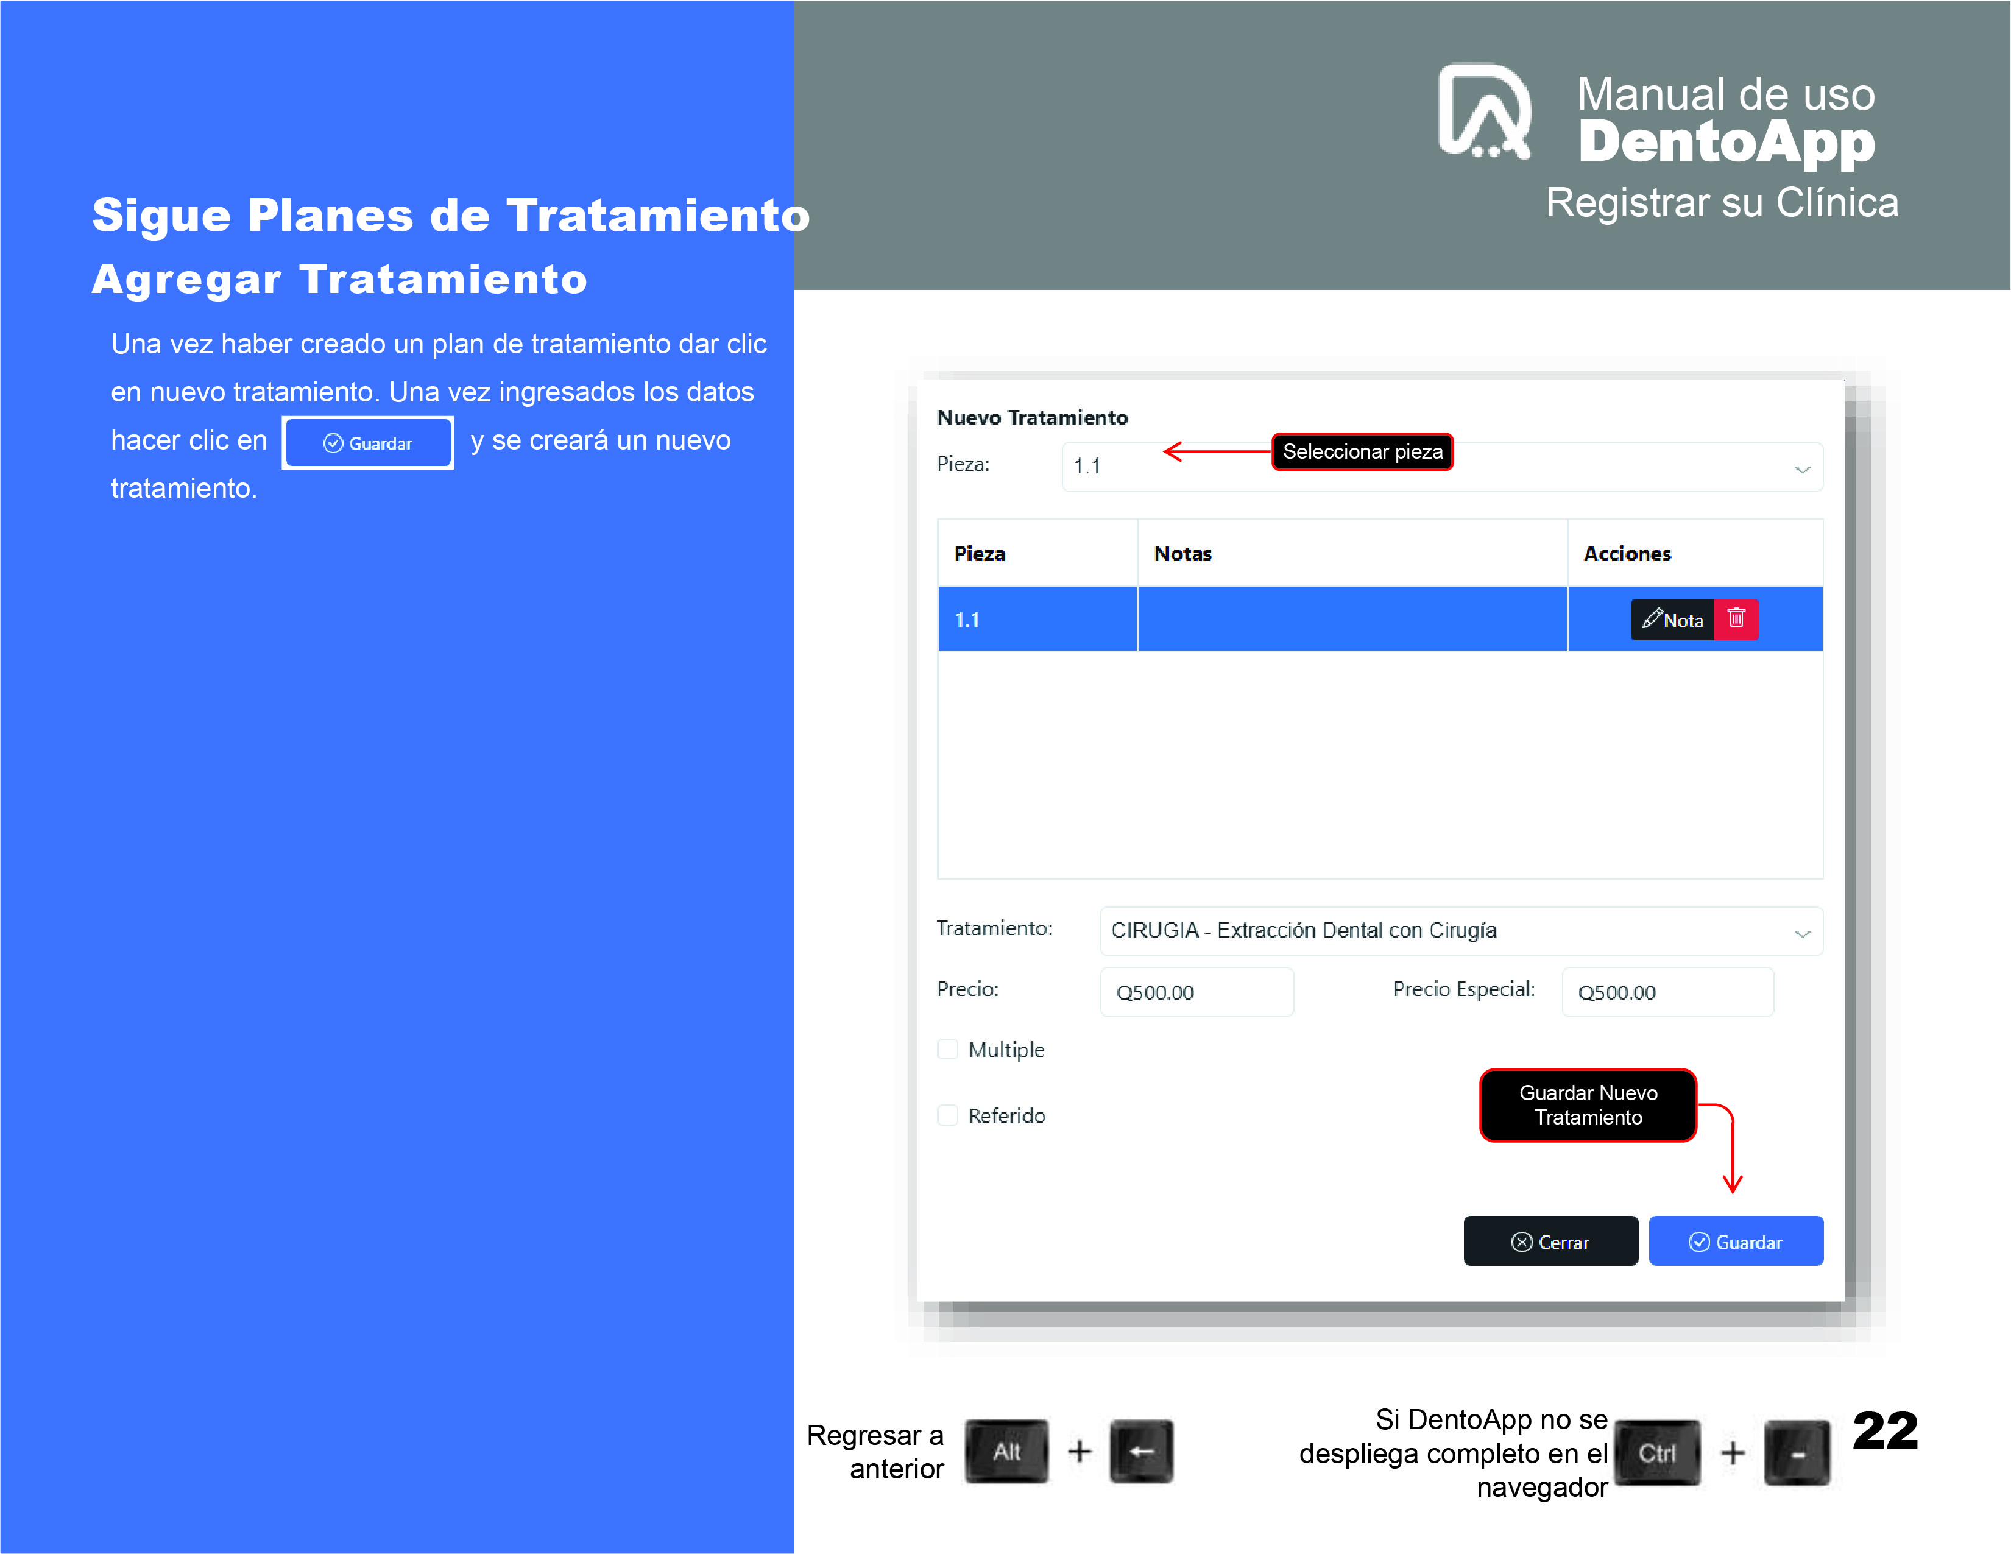The height and width of the screenshot is (1554, 2011).
Task: Click the Alt key image
Action: tap(1006, 1452)
